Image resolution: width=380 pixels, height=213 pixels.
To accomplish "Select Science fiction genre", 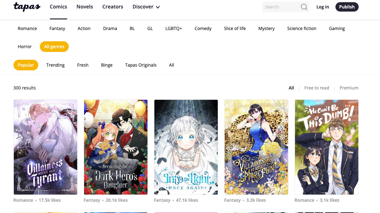I will [302, 28].
